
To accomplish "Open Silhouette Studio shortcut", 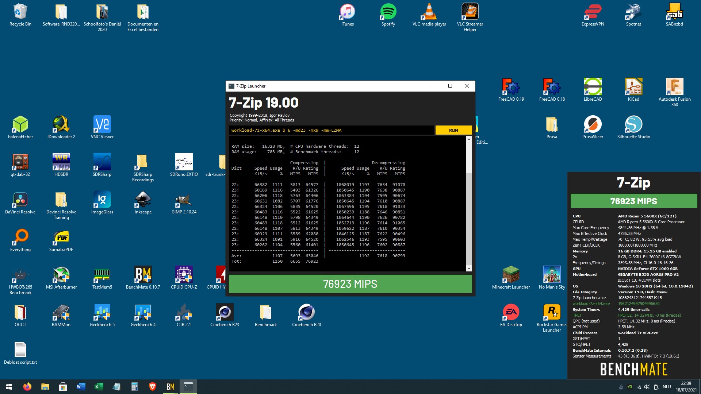I will click(x=634, y=128).
